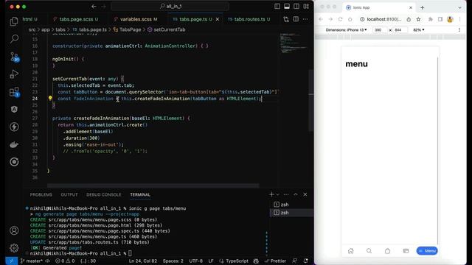The height and width of the screenshot is (265, 472).
Task: Toggle Chrome side panel
Action: coord(440,19)
